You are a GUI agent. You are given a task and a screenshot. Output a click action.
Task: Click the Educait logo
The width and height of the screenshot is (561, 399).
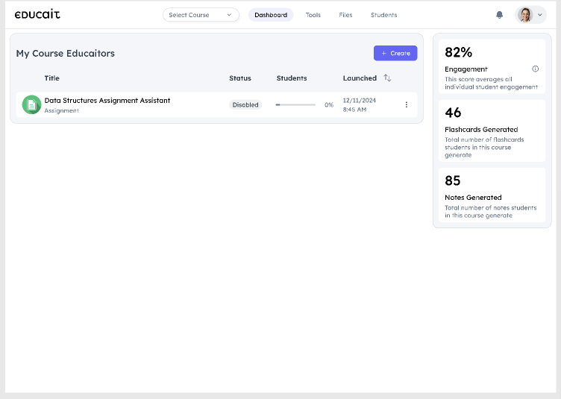point(37,15)
